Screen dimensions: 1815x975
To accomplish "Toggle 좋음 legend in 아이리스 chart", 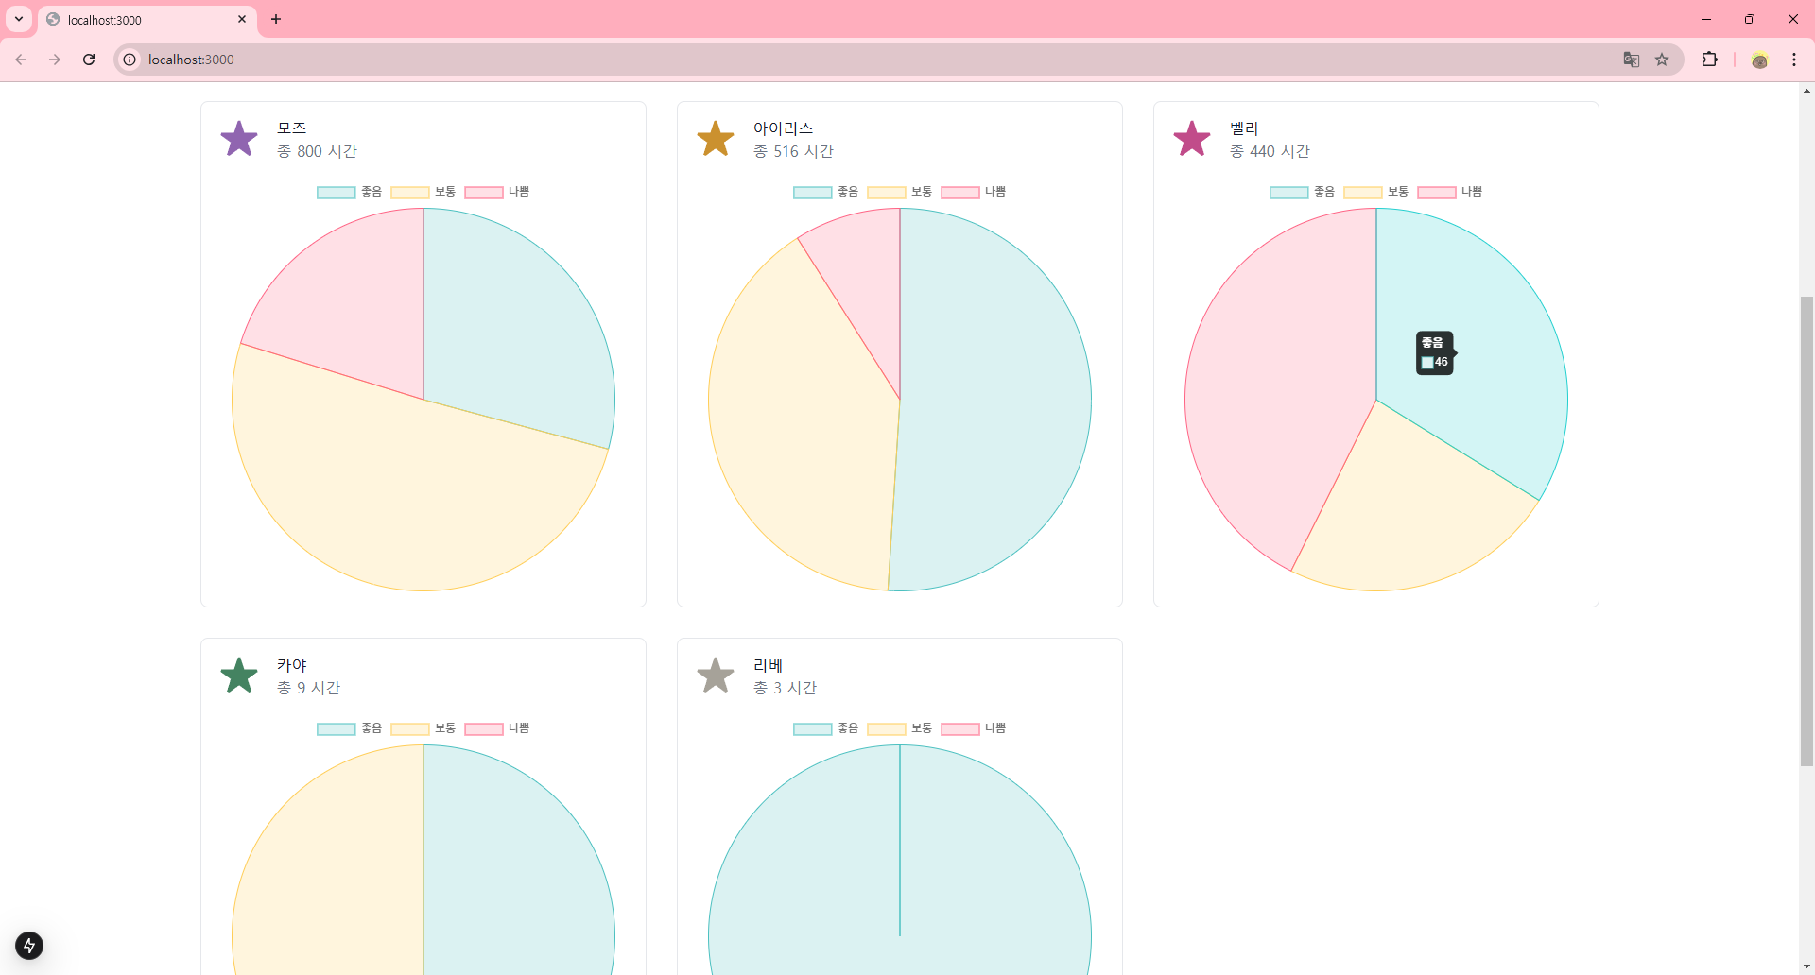I will coord(825,192).
